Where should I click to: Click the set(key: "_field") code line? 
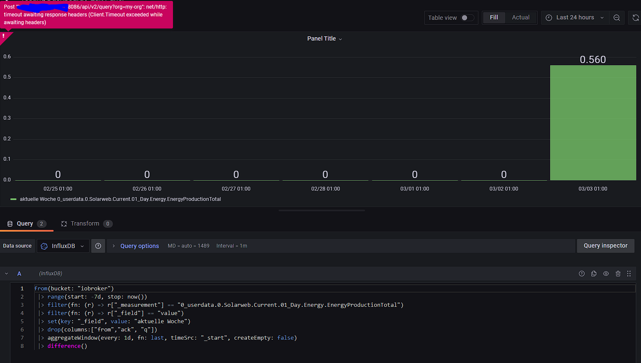114,321
